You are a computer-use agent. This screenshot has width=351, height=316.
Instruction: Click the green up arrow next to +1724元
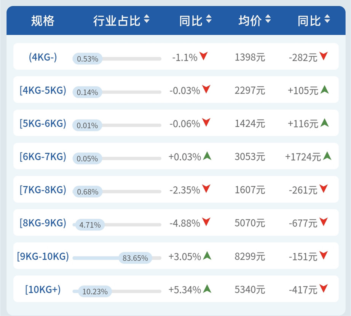coord(327,156)
